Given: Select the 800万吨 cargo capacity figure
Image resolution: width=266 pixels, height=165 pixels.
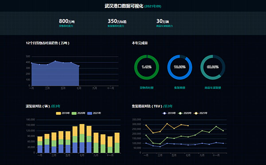Looking at the screenshot, I should tap(66, 21).
